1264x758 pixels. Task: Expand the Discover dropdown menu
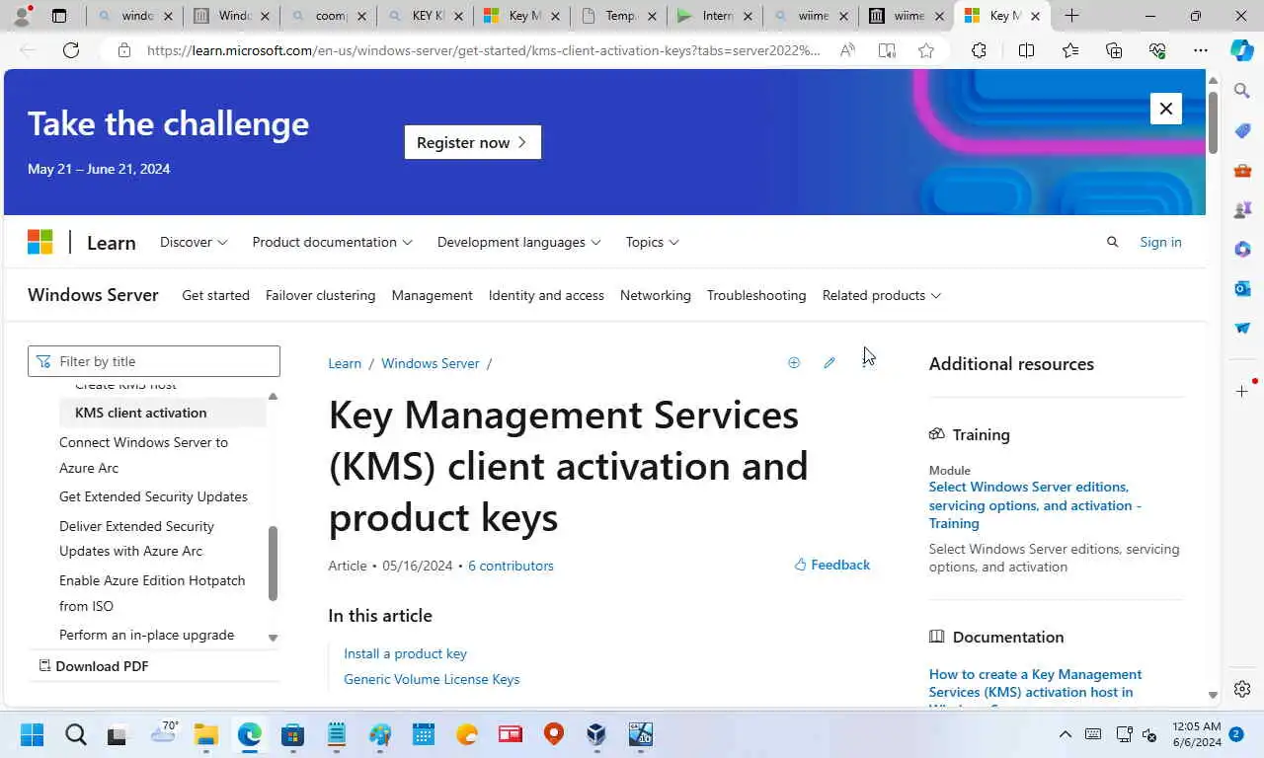[x=194, y=242]
